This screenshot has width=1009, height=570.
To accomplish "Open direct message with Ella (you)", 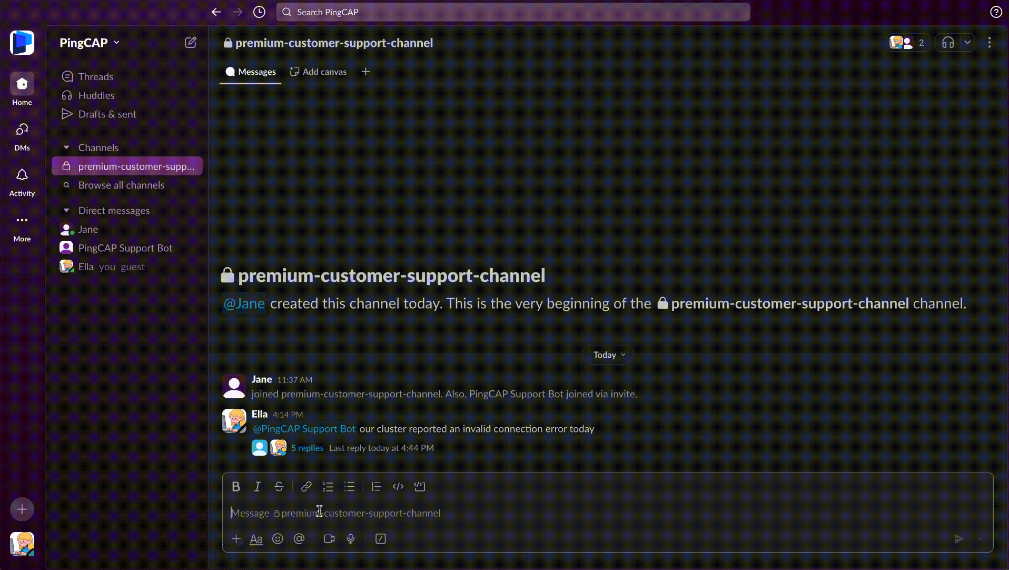I will pos(127,267).
